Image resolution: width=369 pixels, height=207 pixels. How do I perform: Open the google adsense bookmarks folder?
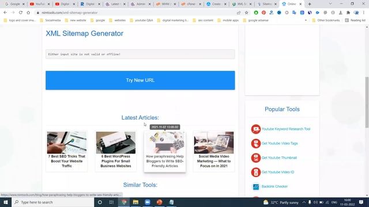click(x=255, y=21)
